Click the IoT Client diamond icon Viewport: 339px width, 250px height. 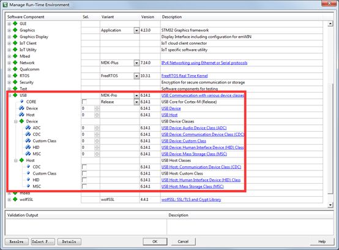point(15,43)
